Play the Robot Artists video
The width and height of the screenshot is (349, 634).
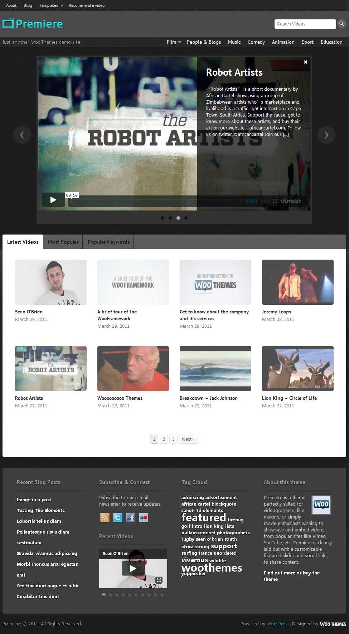click(x=53, y=200)
